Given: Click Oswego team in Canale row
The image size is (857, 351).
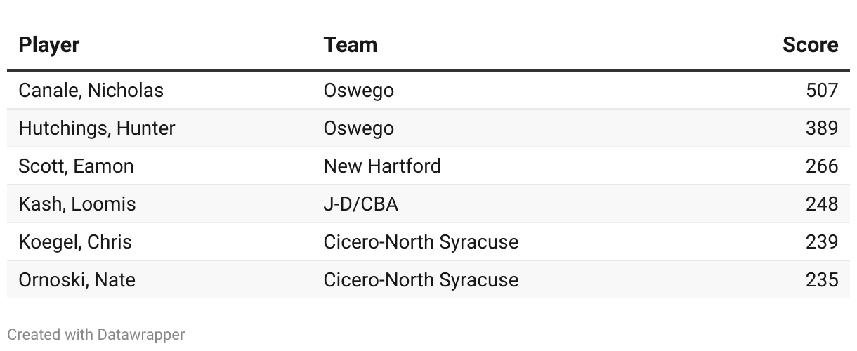Looking at the screenshot, I should coord(358,91).
